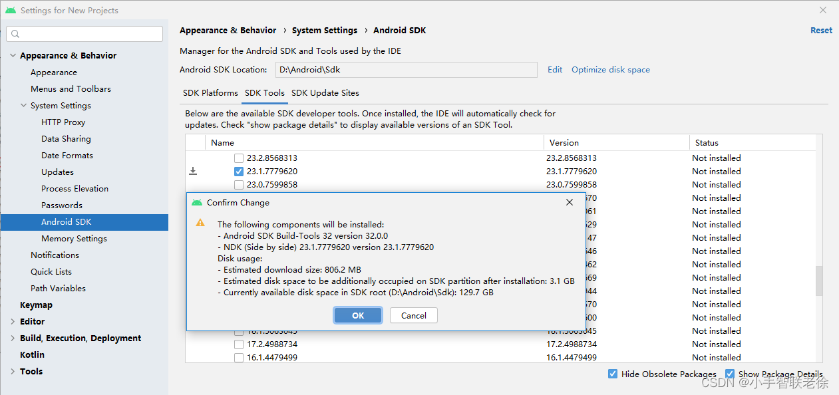Open Appearance settings page
The width and height of the screenshot is (839, 395).
(54, 72)
